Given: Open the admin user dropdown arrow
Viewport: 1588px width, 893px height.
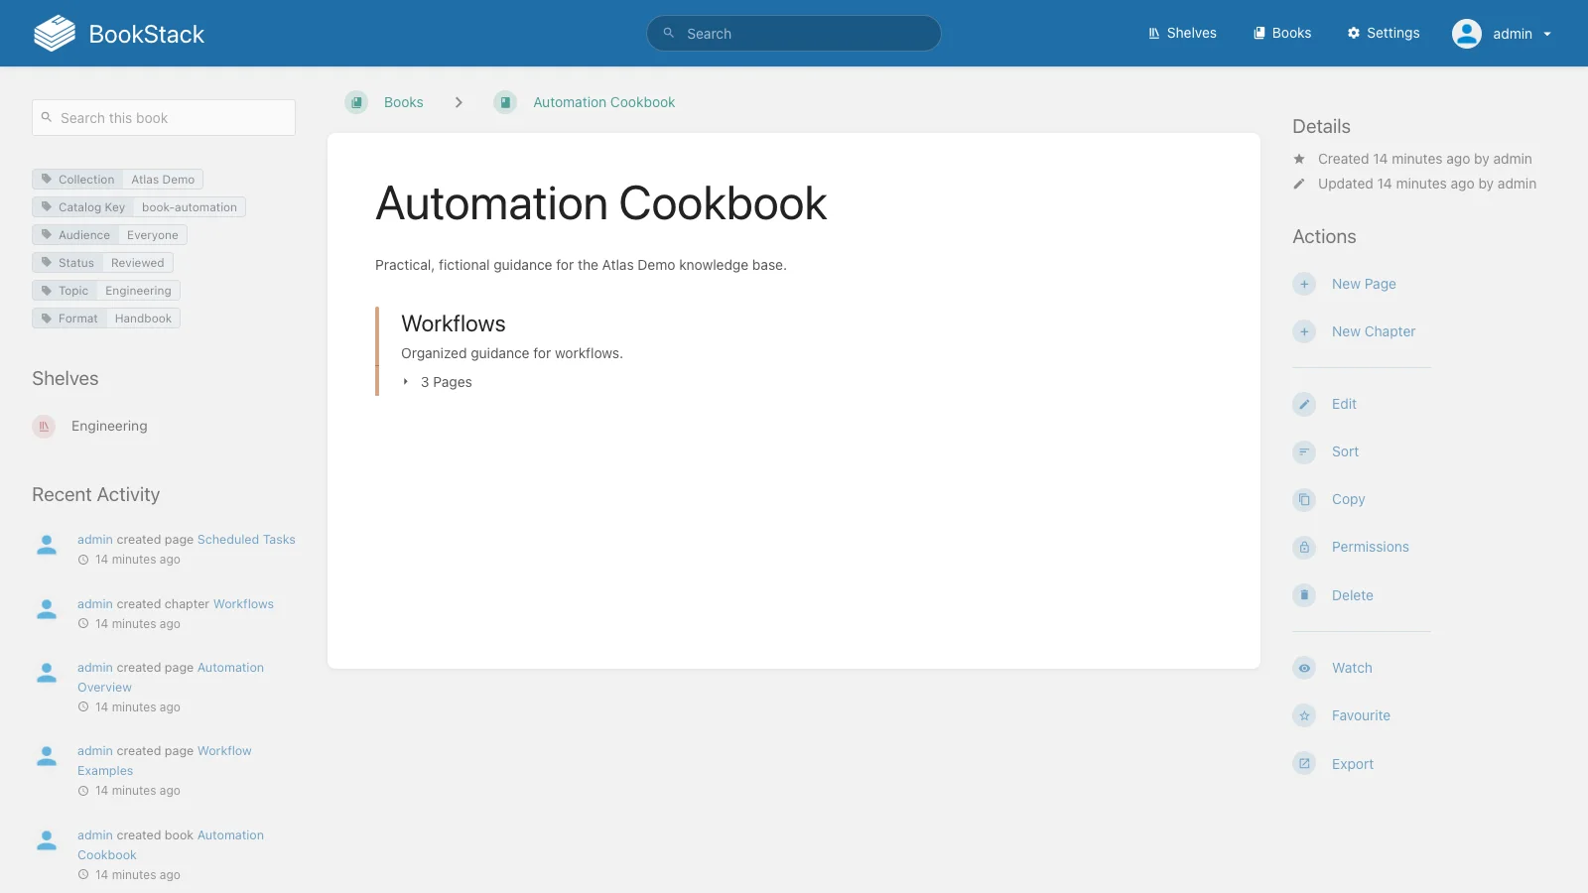Looking at the screenshot, I should tap(1546, 34).
